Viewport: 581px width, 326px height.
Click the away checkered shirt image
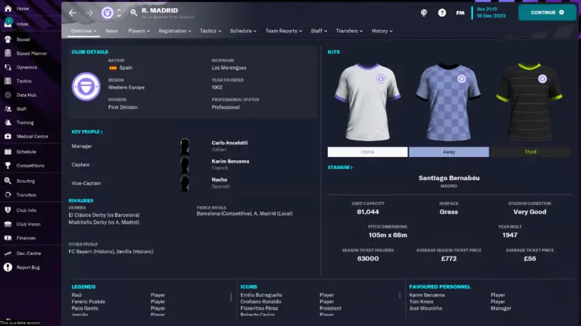pos(448,102)
